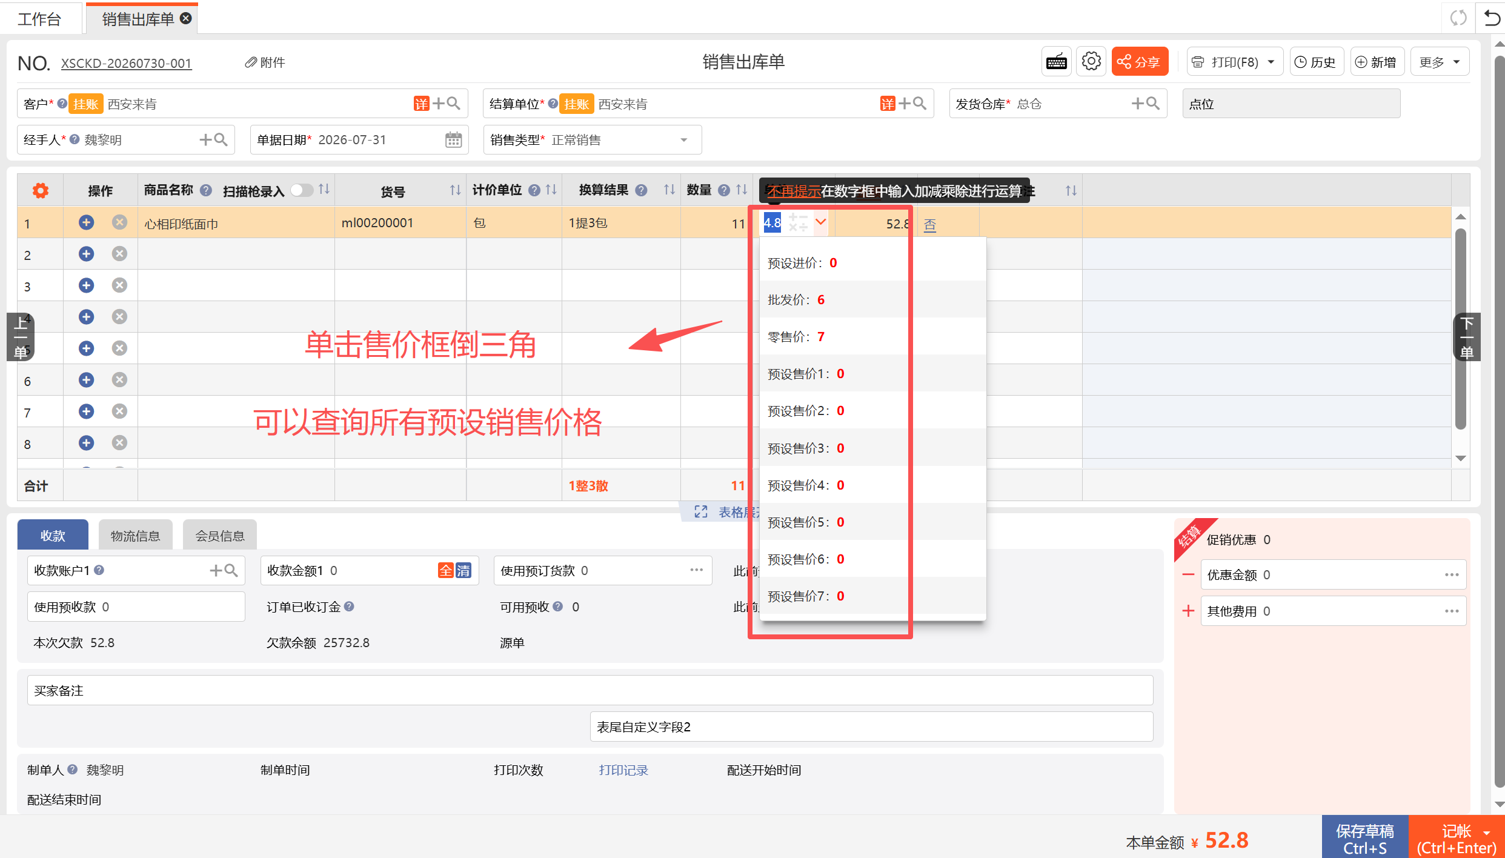Screen dimensions: 1505x858
Task: Open the settings gear icon in header
Action: point(1091,62)
